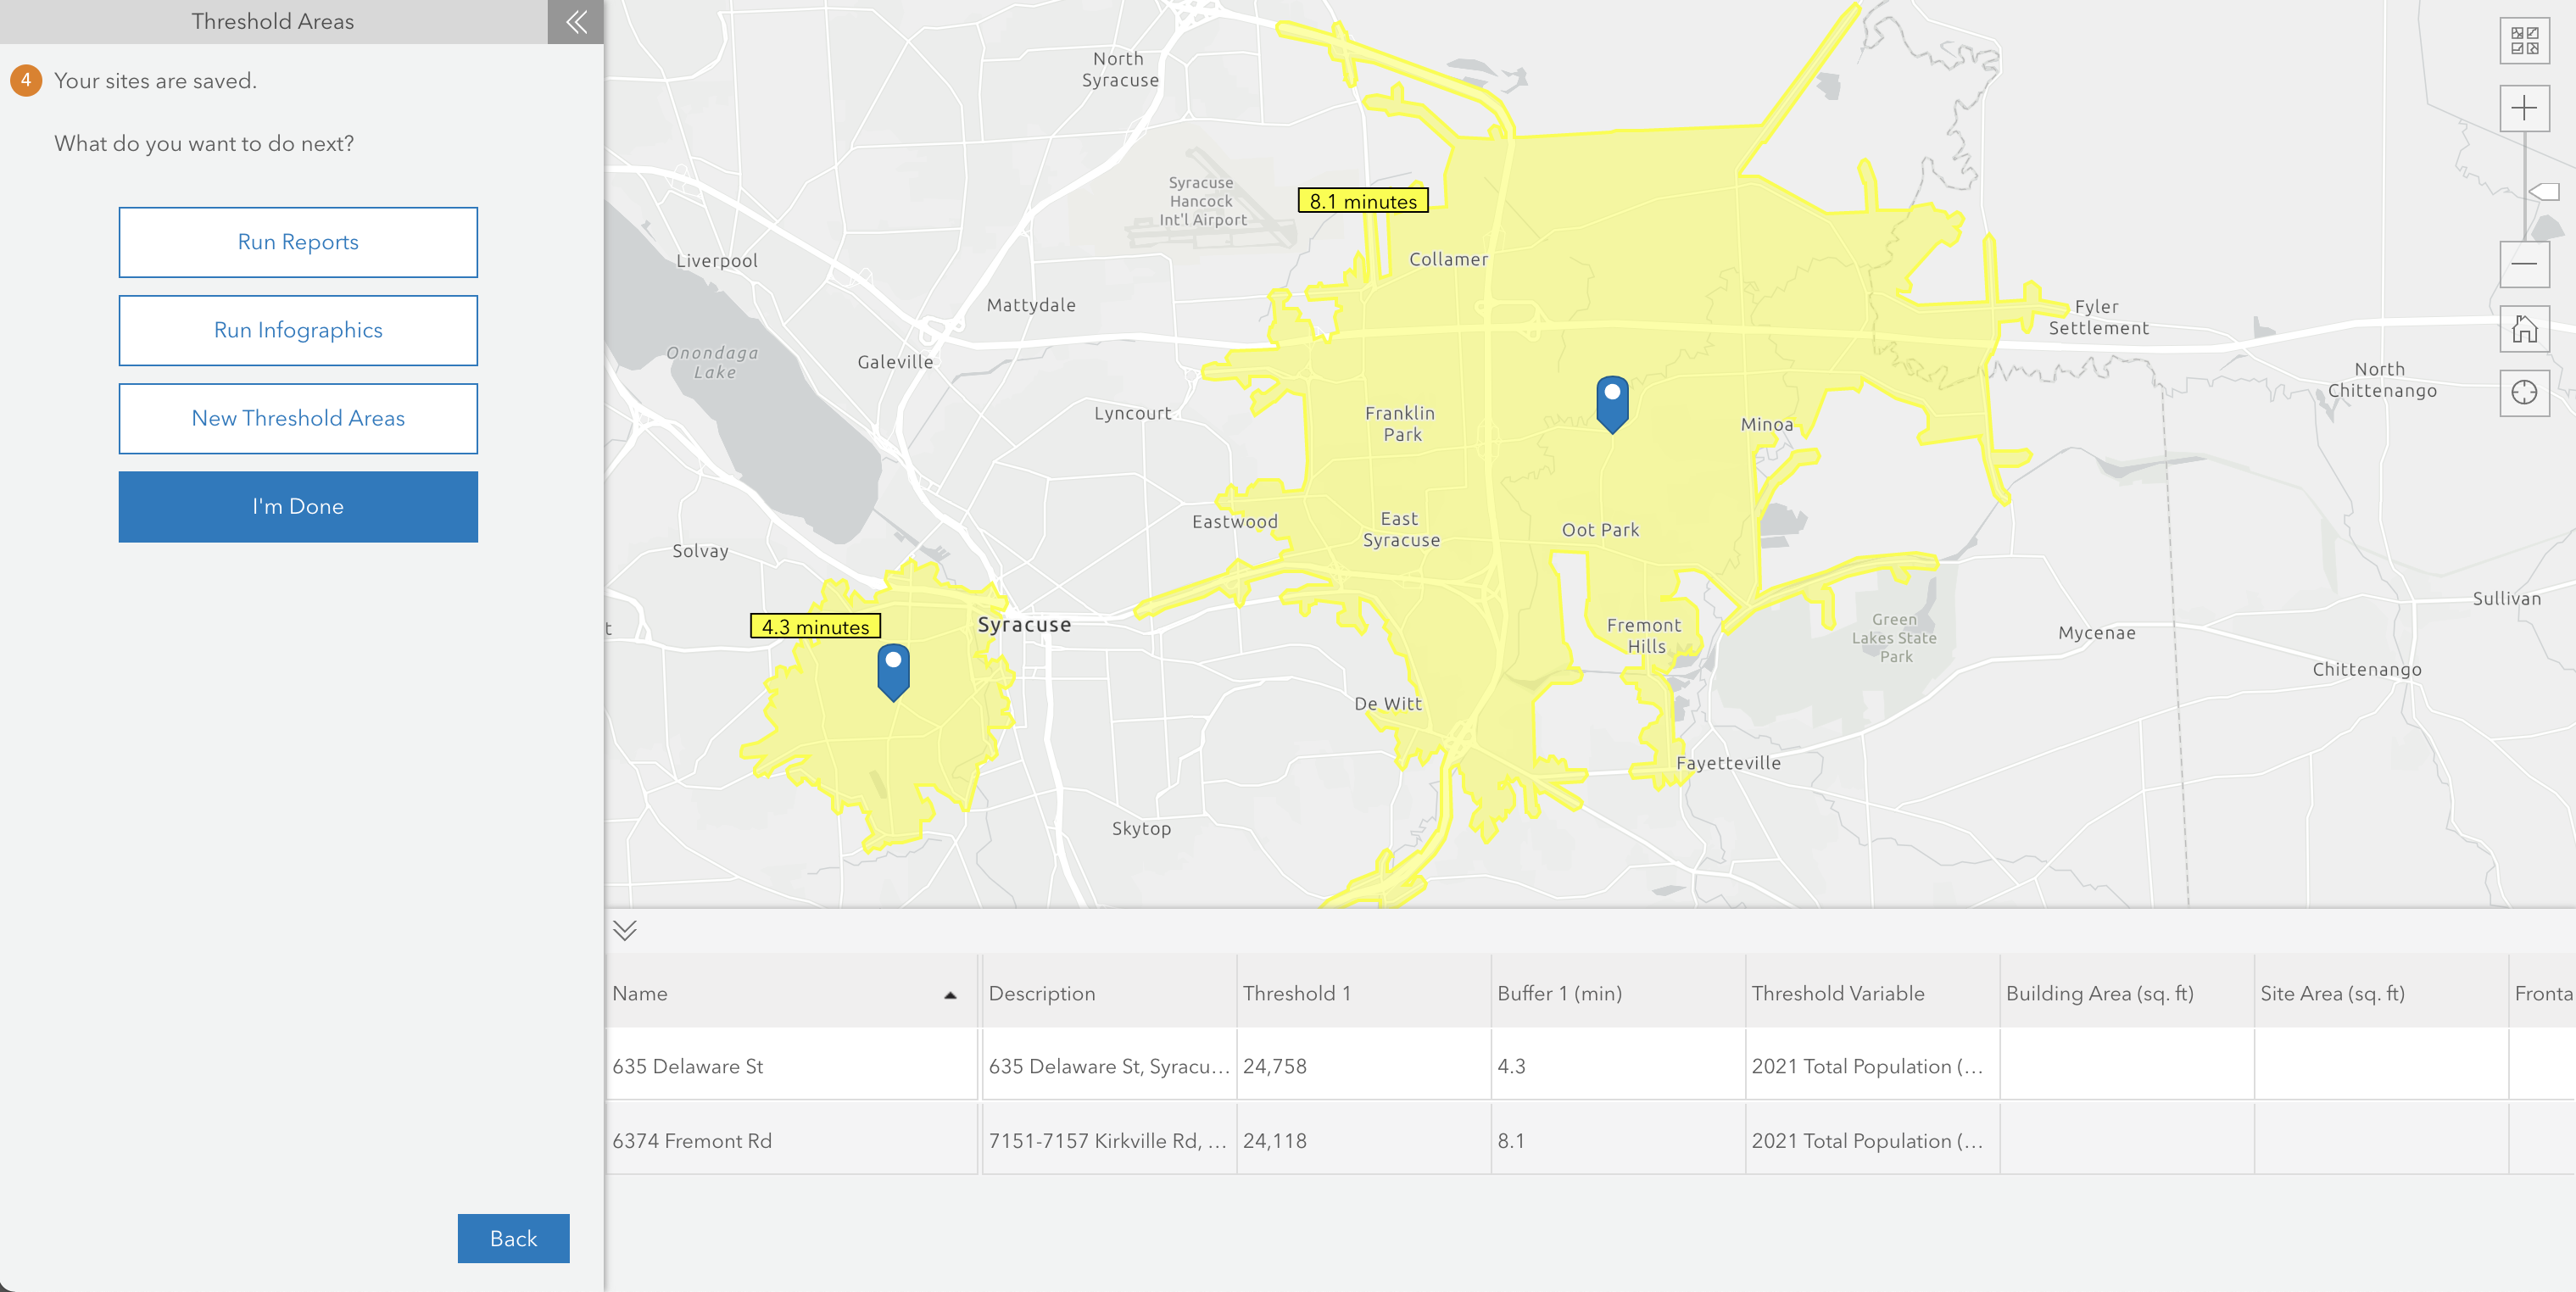The width and height of the screenshot is (2576, 1292).
Task: Click the blue pin marker on Delaware St
Action: pyautogui.click(x=892, y=671)
